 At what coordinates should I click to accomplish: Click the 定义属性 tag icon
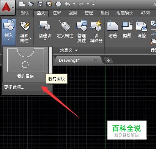(65, 25)
